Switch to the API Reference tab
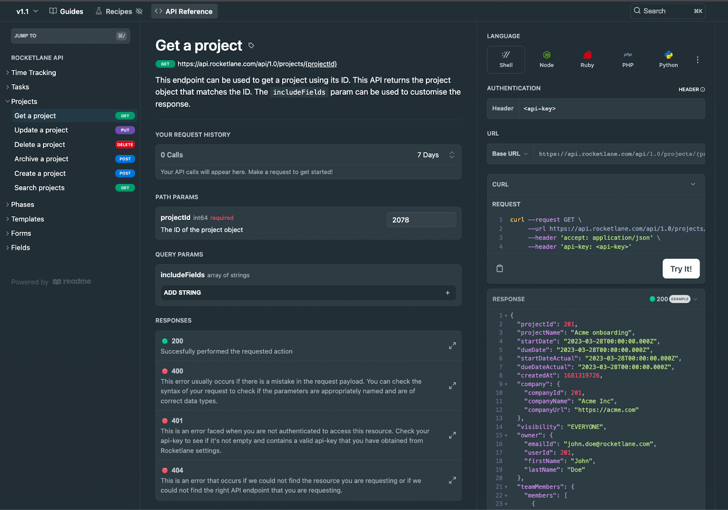This screenshot has height=510, width=728. (184, 11)
